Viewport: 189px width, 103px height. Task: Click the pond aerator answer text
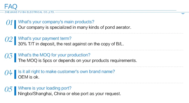pyautogui.click(x=75, y=27)
